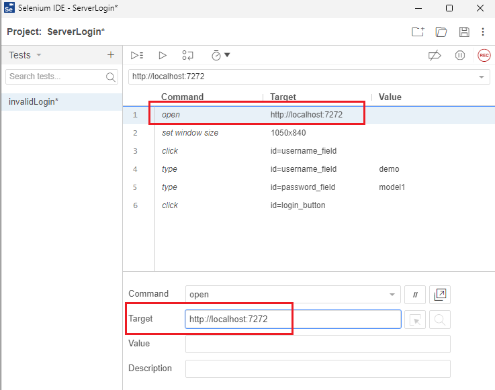Select the invalidLogin* test
Viewport: 495px width, 390px height.
[x=62, y=102]
